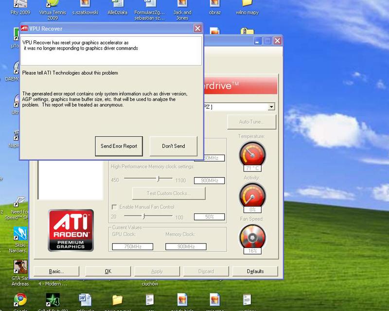Click the VPU Recover reset message text box
This screenshot has height=311, width=389.
pyautogui.click(x=111, y=51)
